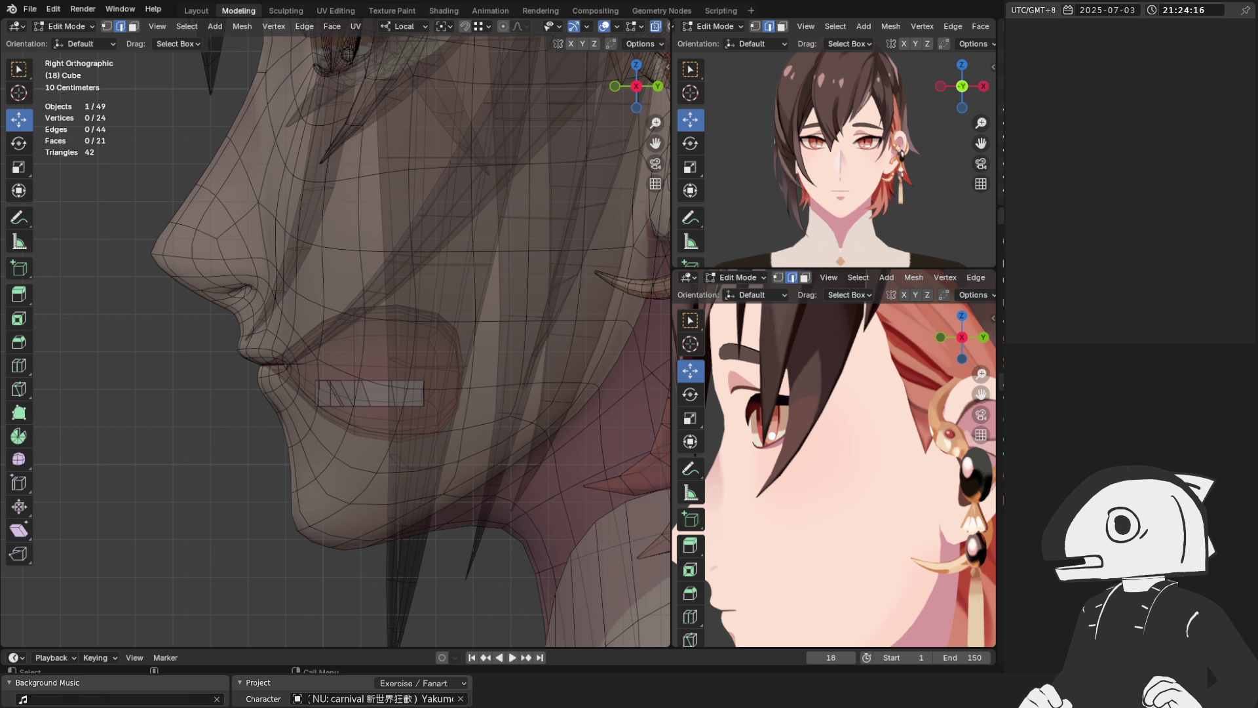
Task: Open the File menu
Action: coord(30,9)
